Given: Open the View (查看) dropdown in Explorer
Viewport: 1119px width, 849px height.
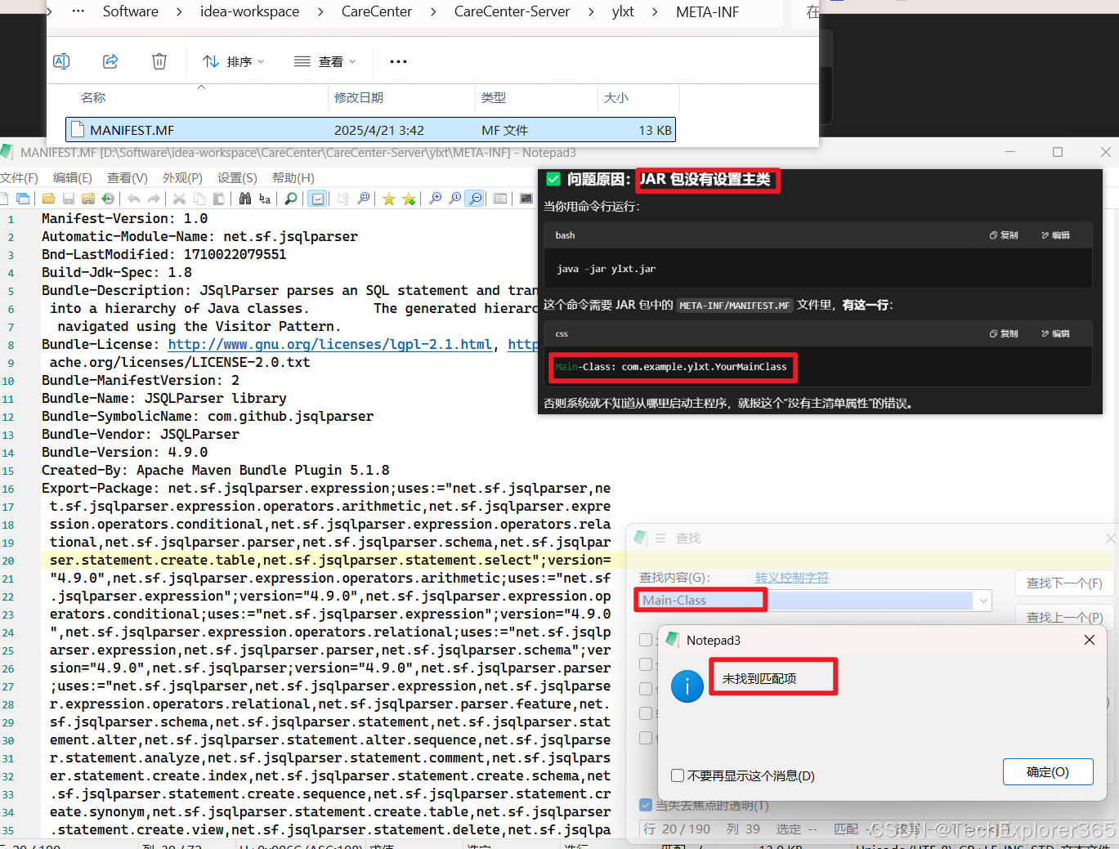Looking at the screenshot, I should [325, 61].
